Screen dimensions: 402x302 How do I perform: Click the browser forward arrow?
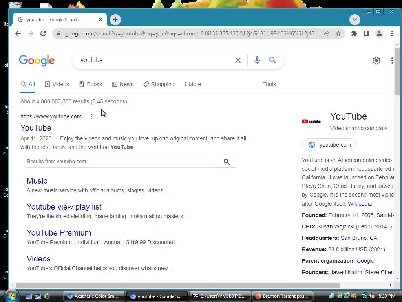point(31,33)
